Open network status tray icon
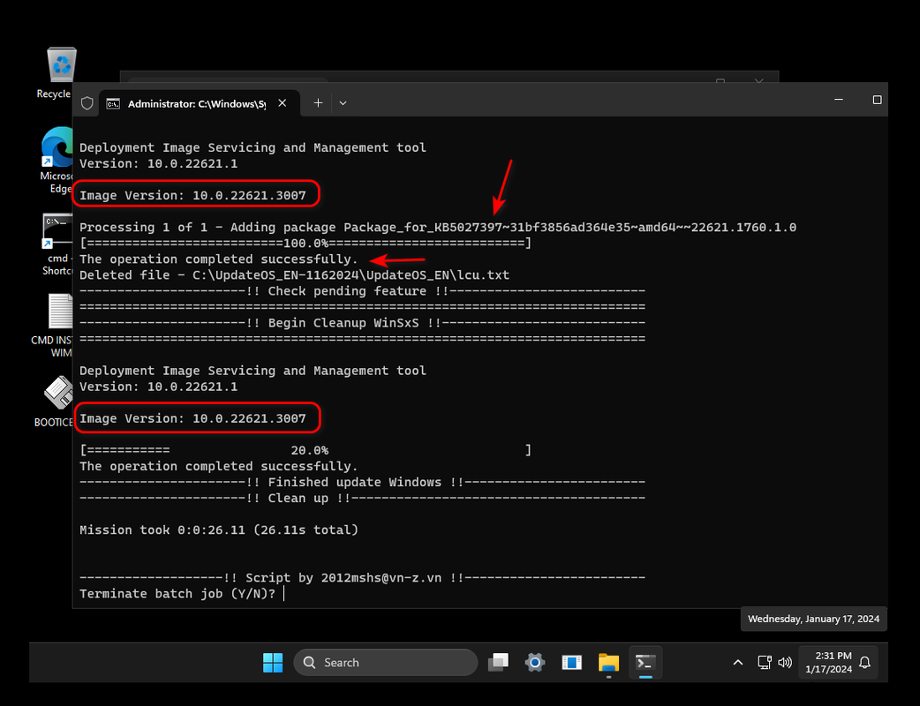Image resolution: width=920 pixels, height=706 pixels. click(x=764, y=663)
